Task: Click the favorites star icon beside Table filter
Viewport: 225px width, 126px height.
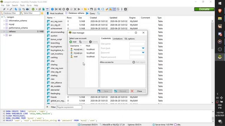Action: 42,13
